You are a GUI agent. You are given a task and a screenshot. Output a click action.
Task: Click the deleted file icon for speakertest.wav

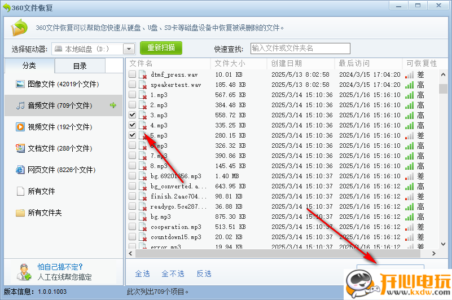point(143,85)
